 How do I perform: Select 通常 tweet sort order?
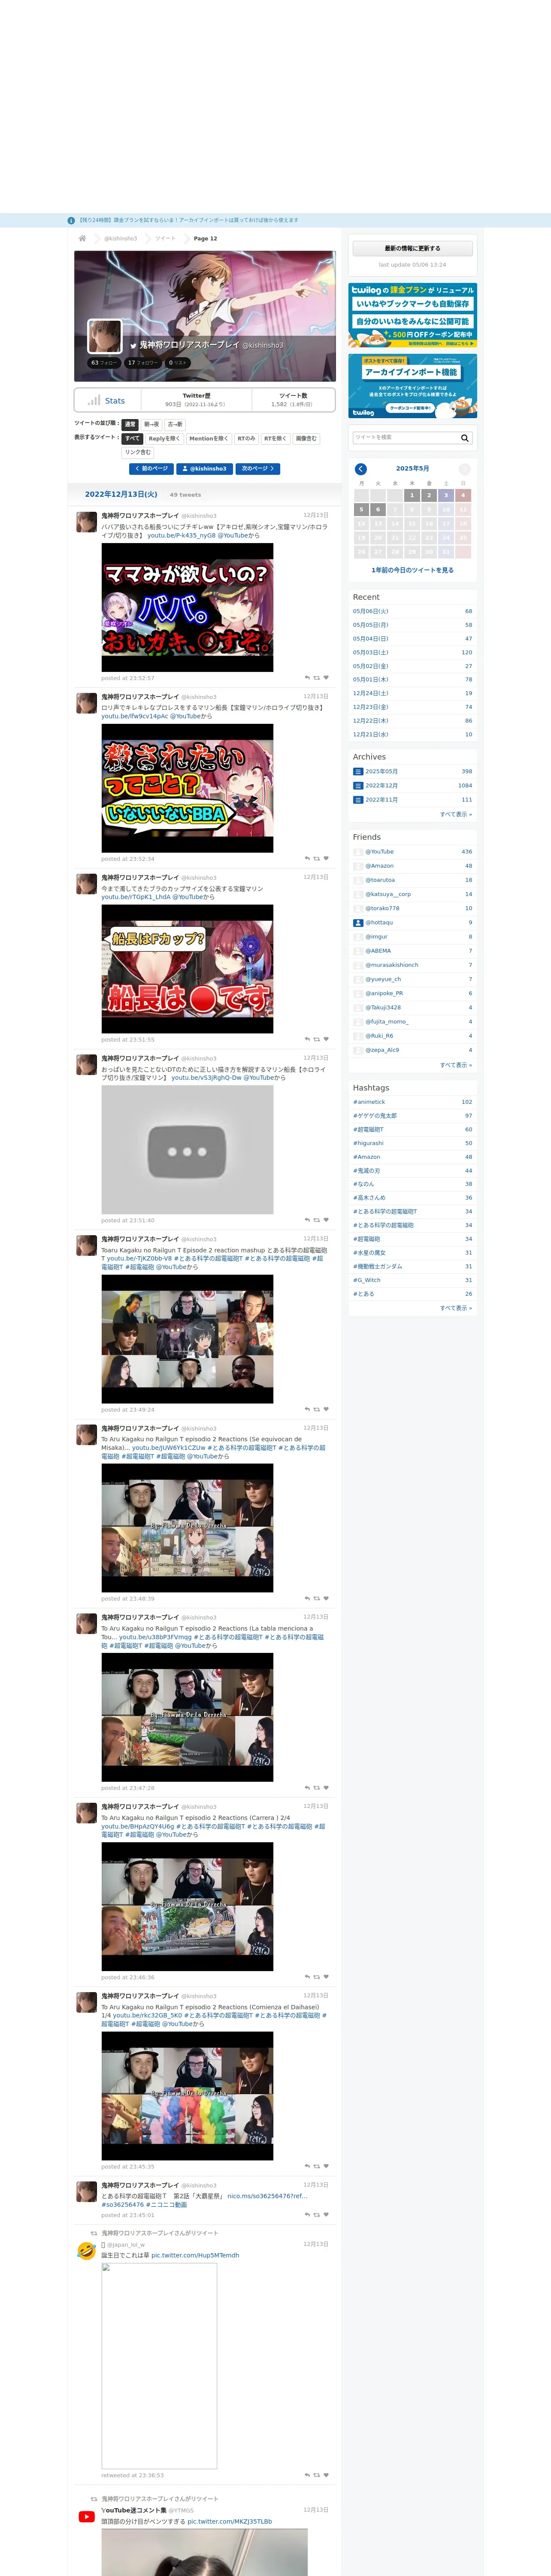(x=130, y=424)
